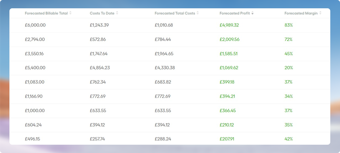This screenshot has width=340, height=153.
Task: Select the £1,747.64 costs to date cell
Action: point(99,54)
